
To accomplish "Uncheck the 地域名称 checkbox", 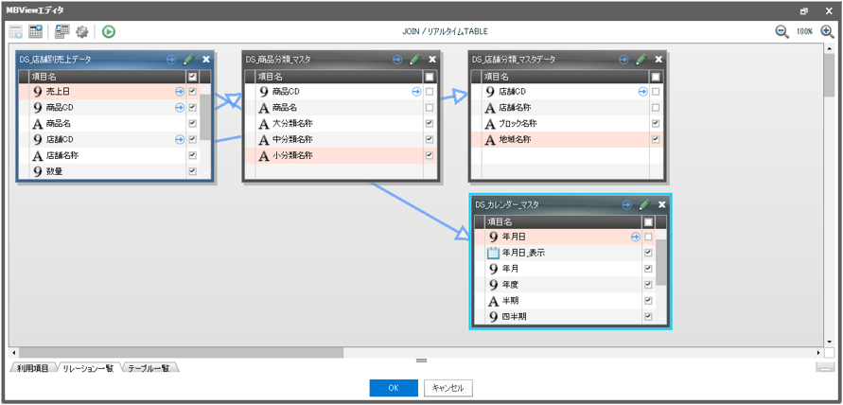I will click(x=656, y=140).
